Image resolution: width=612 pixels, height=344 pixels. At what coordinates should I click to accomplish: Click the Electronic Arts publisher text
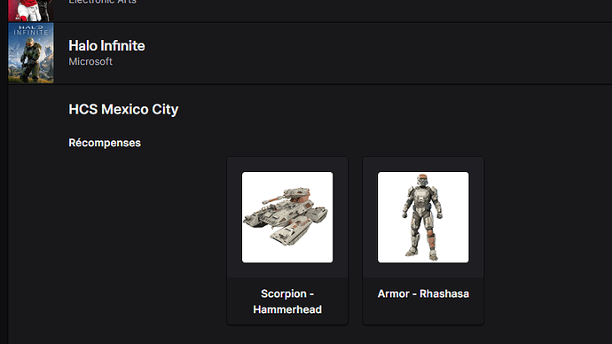point(102,2)
